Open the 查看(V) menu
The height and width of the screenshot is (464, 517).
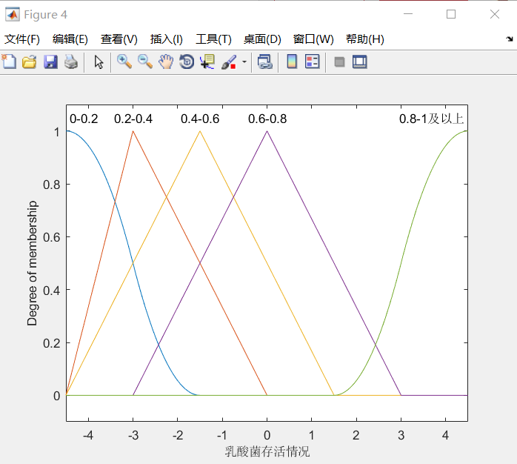coord(119,39)
